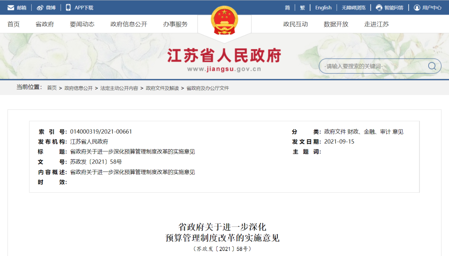
Task: Click breadcrumb link 政府信息公开
Action: 79,88
